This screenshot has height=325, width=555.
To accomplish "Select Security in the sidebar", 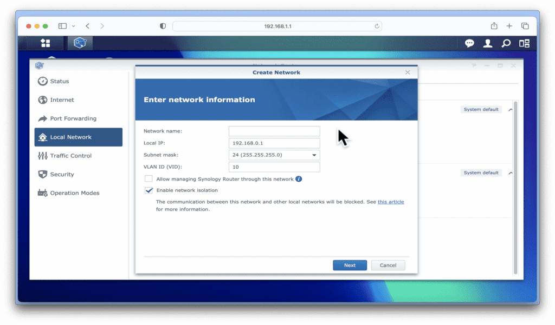I will click(79, 175).
